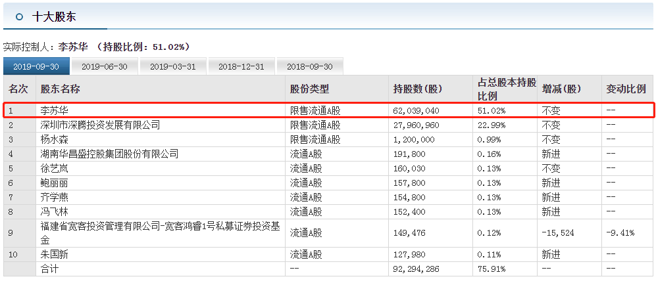This screenshot has height=285, width=656.
Task: Click share count 1,200,000
Action: click(x=414, y=140)
